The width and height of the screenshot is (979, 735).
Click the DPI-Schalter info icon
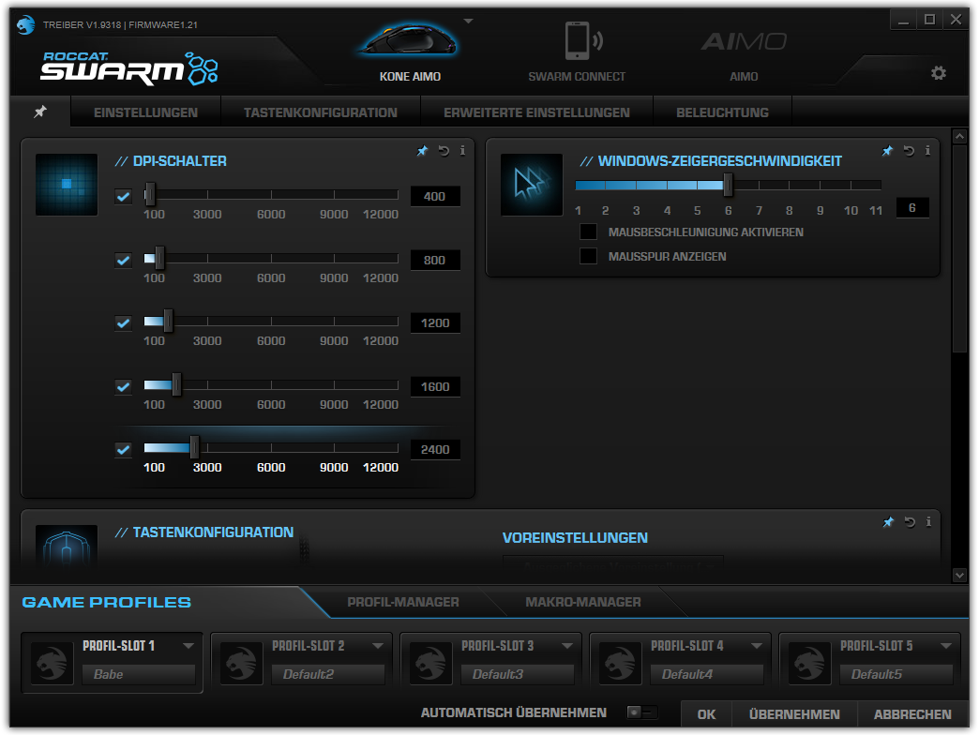click(x=462, y=150)
